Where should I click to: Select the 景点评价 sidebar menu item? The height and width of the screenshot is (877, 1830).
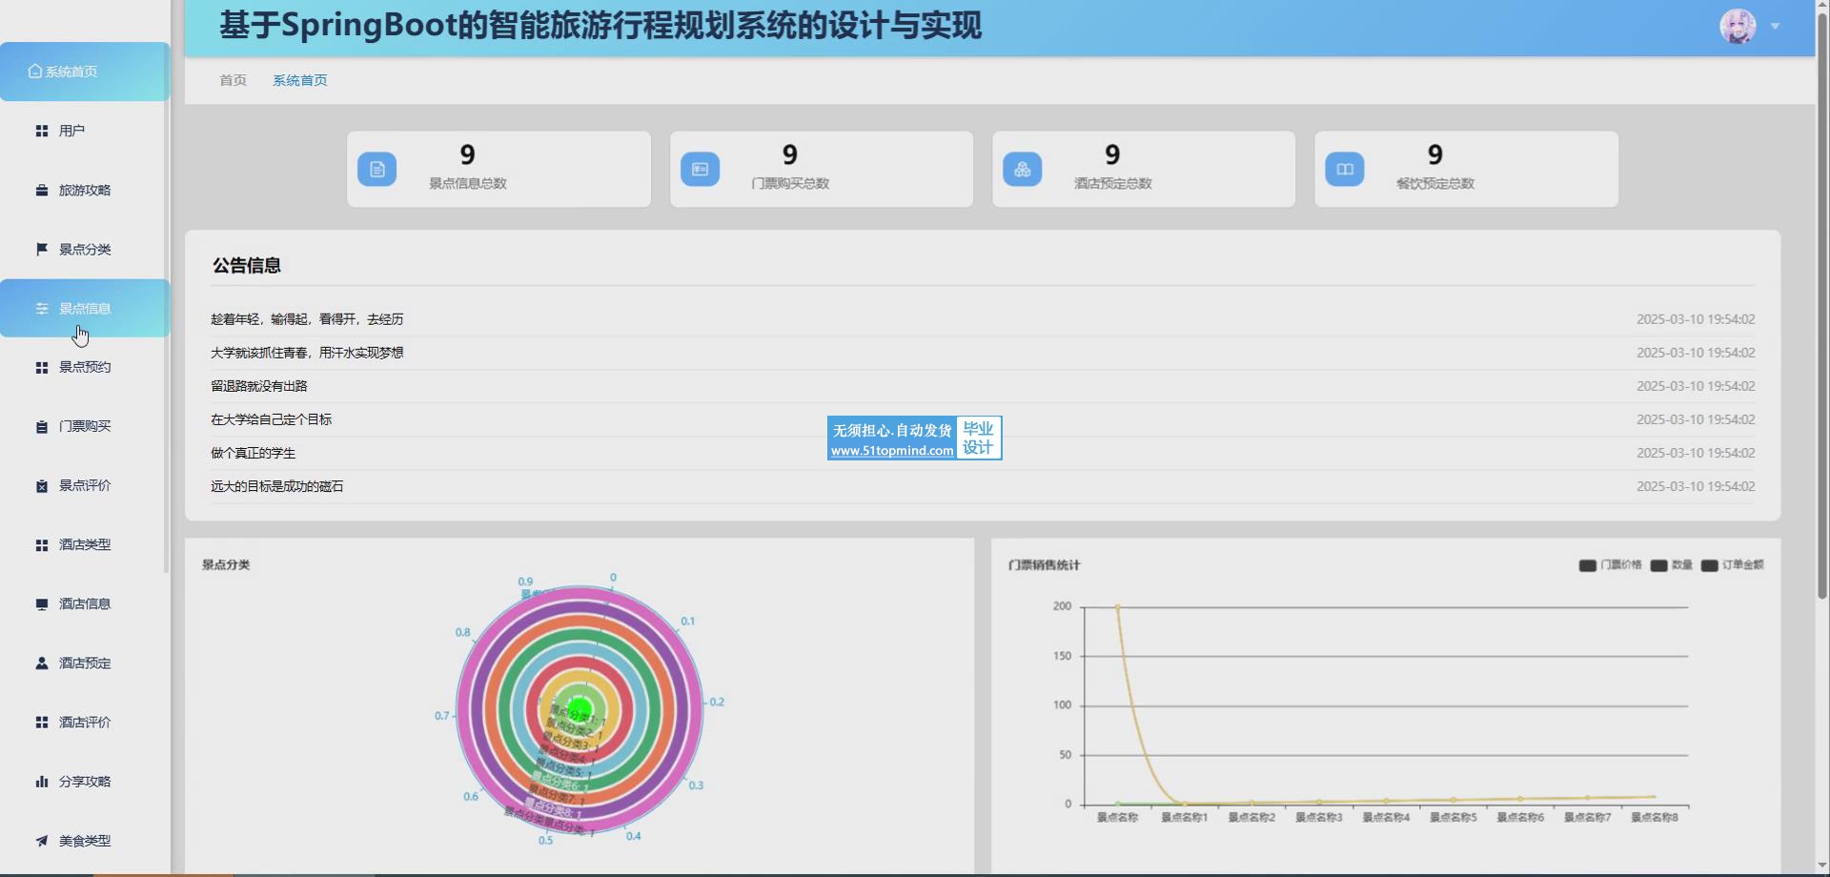pos(85,485)
